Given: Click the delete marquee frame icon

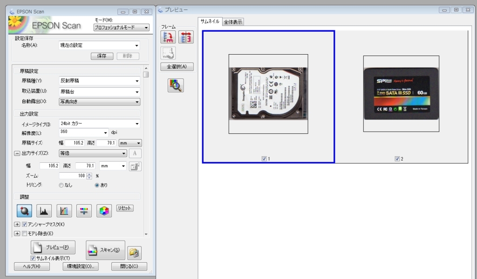Looking at the screenshot, I should [168, 53].
